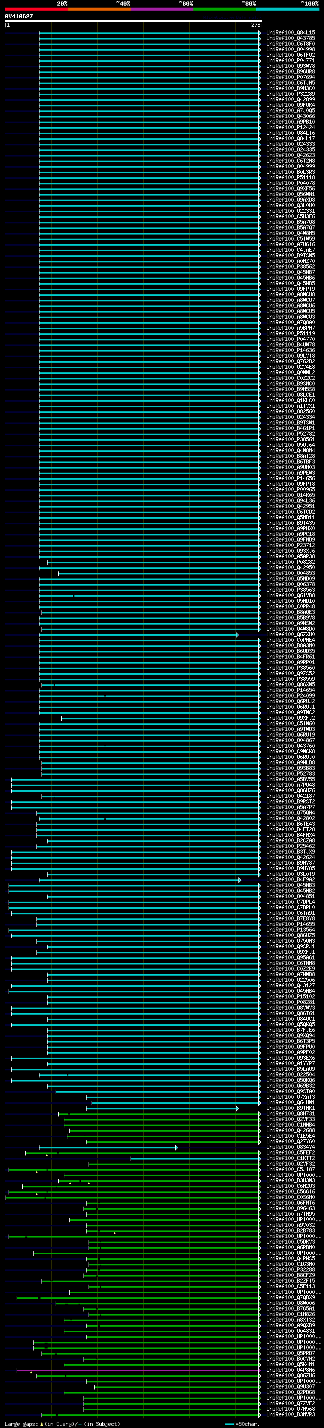Screen dimensions: 324x1428
Task: Select label UniRef100_Q9XF56
Action: (291, 188)
